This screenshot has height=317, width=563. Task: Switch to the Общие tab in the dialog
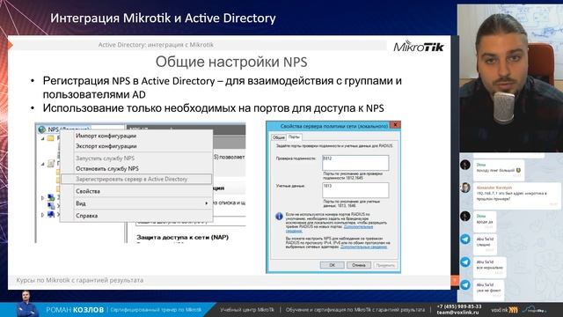click(278, 137)
